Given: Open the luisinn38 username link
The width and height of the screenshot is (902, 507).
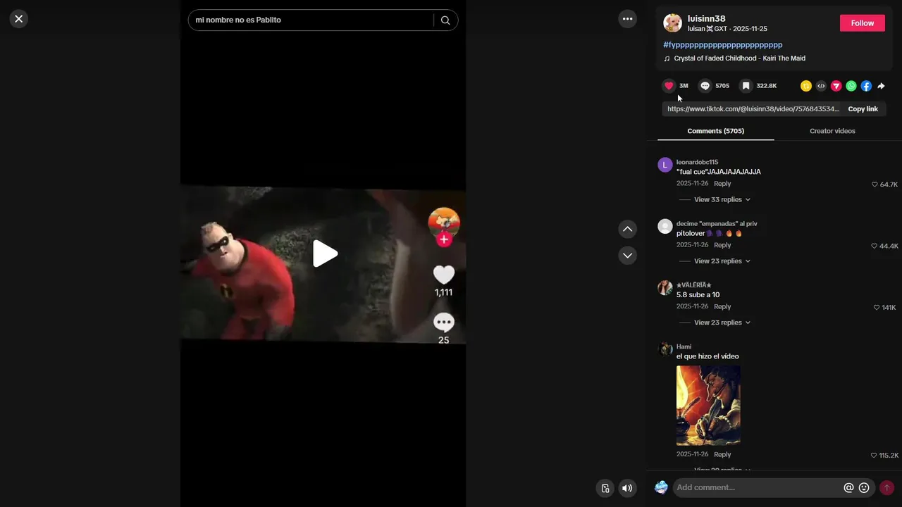Looking at the screenshot, I should pos(706,18).
